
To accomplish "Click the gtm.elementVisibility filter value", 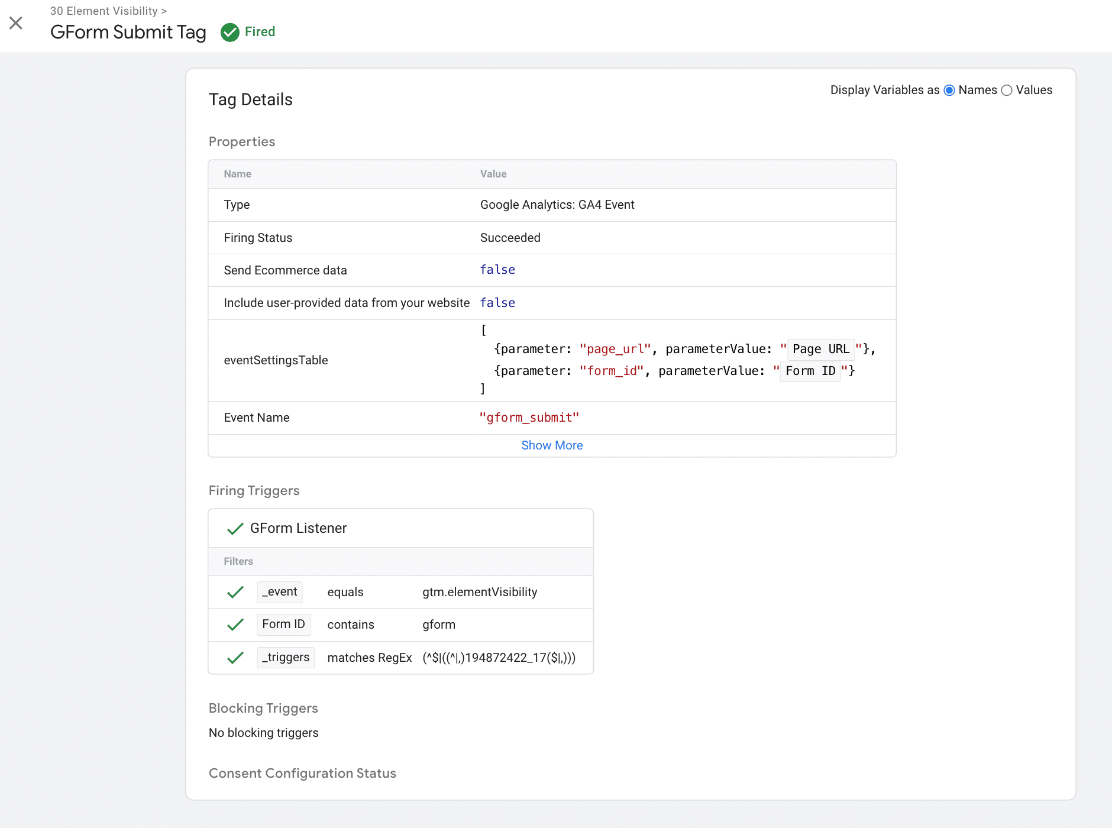I will (480, 592).
